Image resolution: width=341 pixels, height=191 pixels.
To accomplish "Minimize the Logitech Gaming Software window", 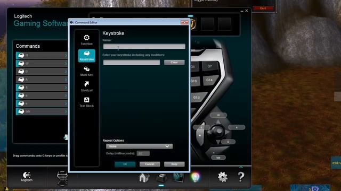I will pos(242,11).
